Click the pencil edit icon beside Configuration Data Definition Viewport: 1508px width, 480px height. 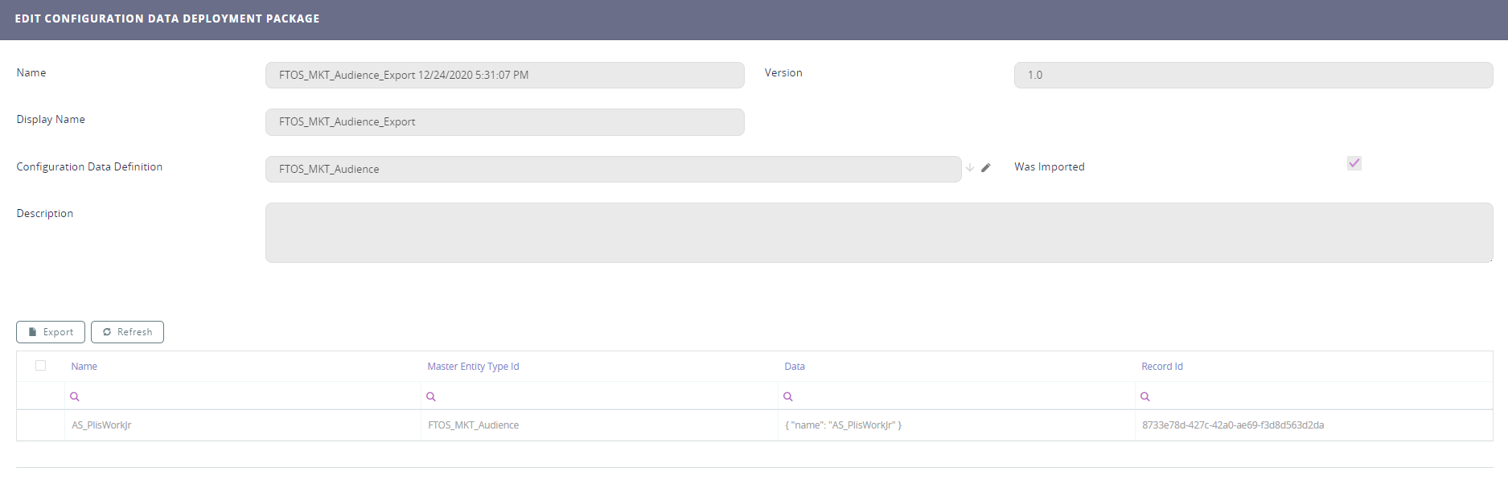[x=986, y=168]
